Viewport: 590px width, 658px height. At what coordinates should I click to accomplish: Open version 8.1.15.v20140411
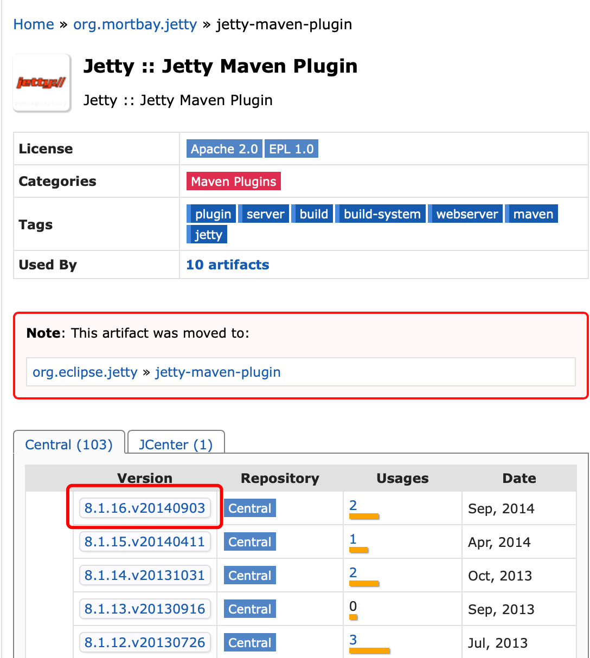click(145, 542)
